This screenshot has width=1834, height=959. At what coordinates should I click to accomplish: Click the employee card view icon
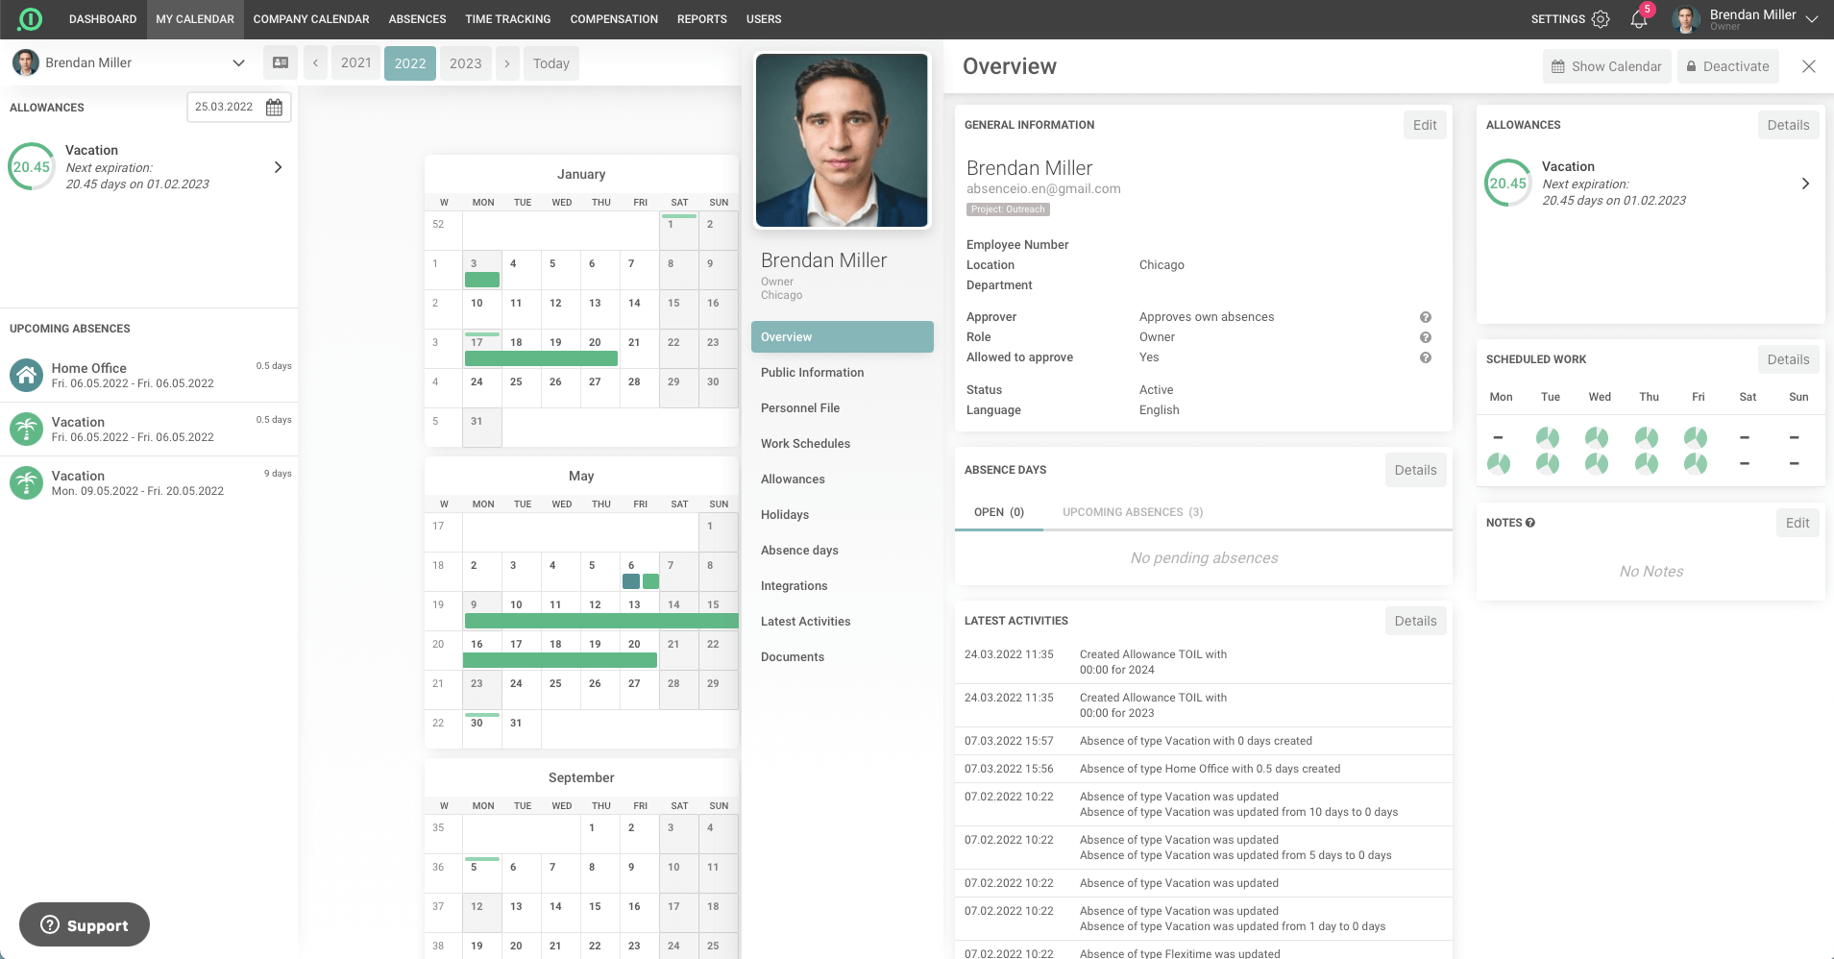click(281, 63)
